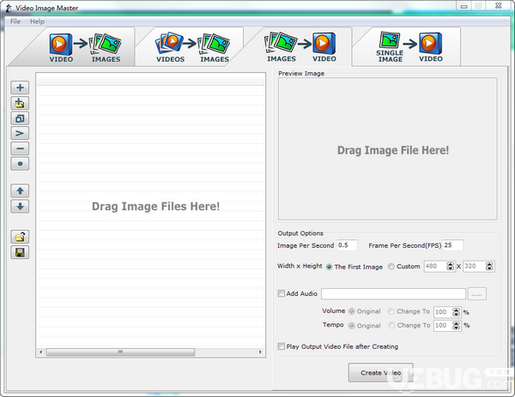
Task: Click the Frame Per Second field
Action: coord(452,245)
